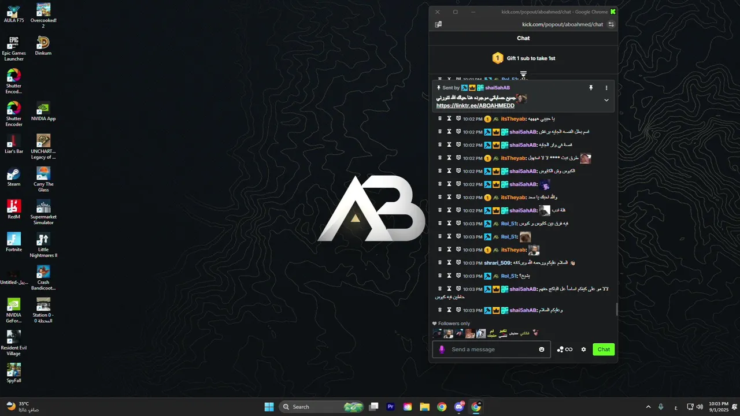
Task: Click the 'Followers only' label
Action: pos(454,324)
